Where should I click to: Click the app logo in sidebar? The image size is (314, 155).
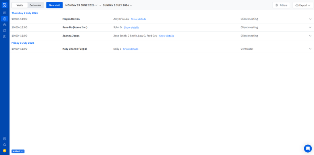pyautogui.click(x=4, y=5)
